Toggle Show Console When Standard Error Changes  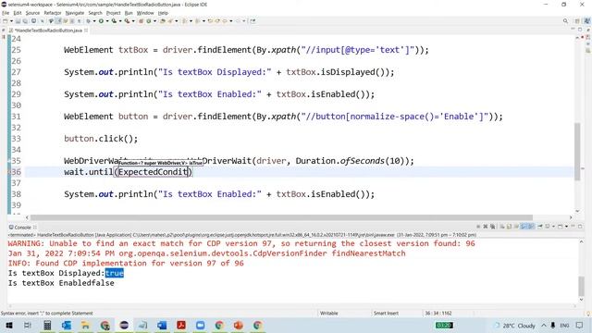point(531,227)
